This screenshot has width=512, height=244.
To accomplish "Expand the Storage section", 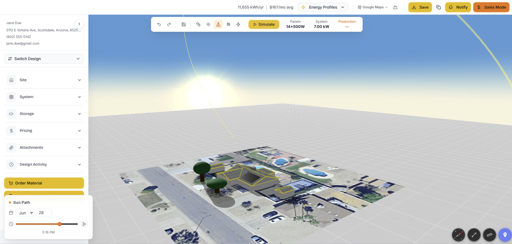I will (x=44, y=114).
